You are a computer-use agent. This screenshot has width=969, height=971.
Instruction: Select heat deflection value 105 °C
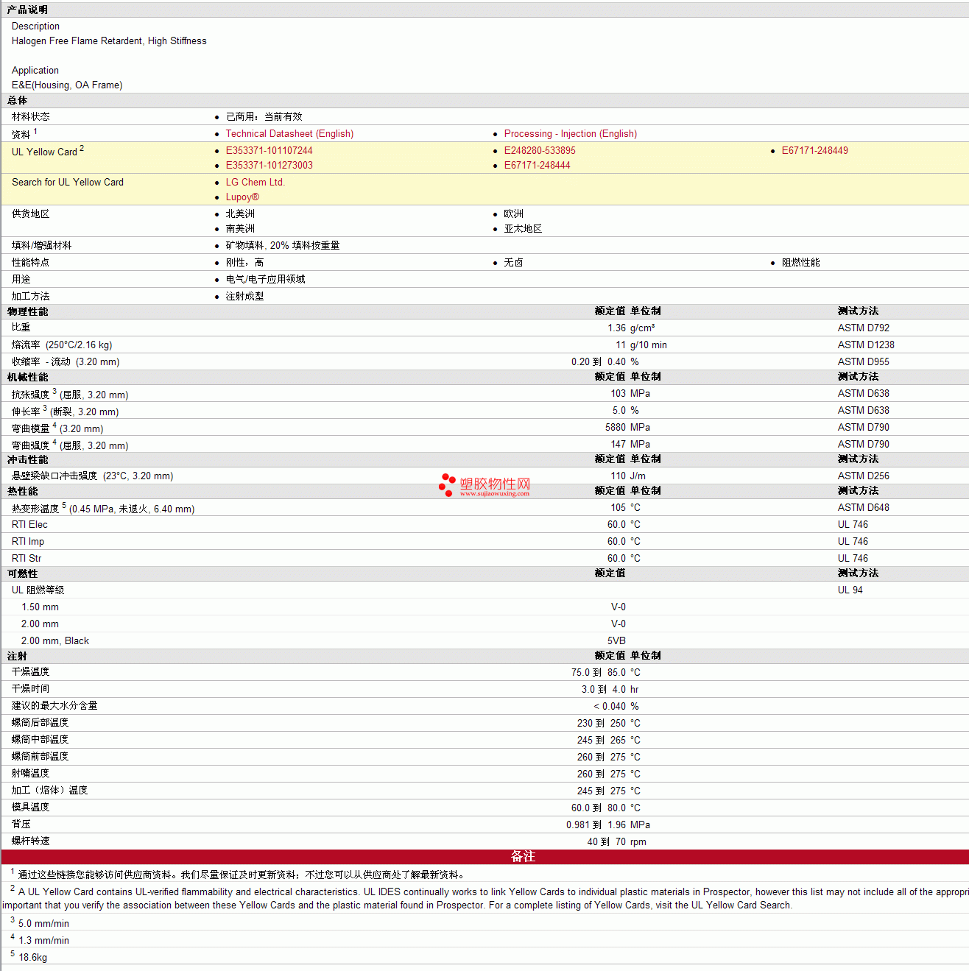(x=625, y=508)
